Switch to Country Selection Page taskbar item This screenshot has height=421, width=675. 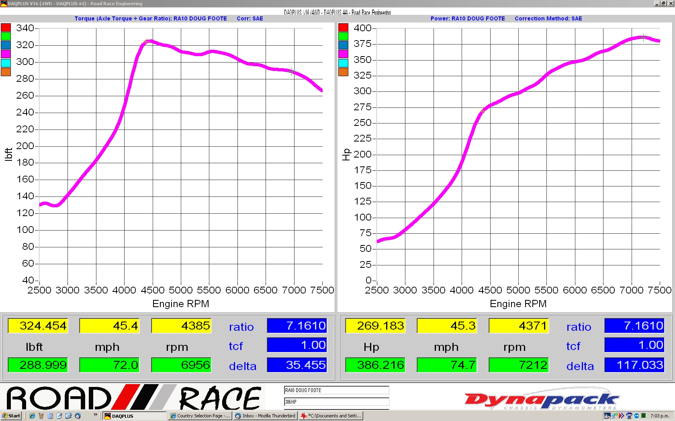(200, 416)
